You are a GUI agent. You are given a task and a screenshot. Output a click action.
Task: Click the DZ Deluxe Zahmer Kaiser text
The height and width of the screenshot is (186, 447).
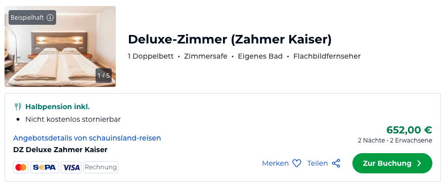pyautogui.click(x=61, y=150)
